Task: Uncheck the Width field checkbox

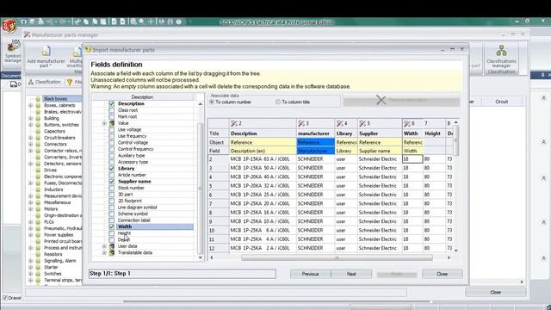Action: pyautogui.click(x=112, y=226)
